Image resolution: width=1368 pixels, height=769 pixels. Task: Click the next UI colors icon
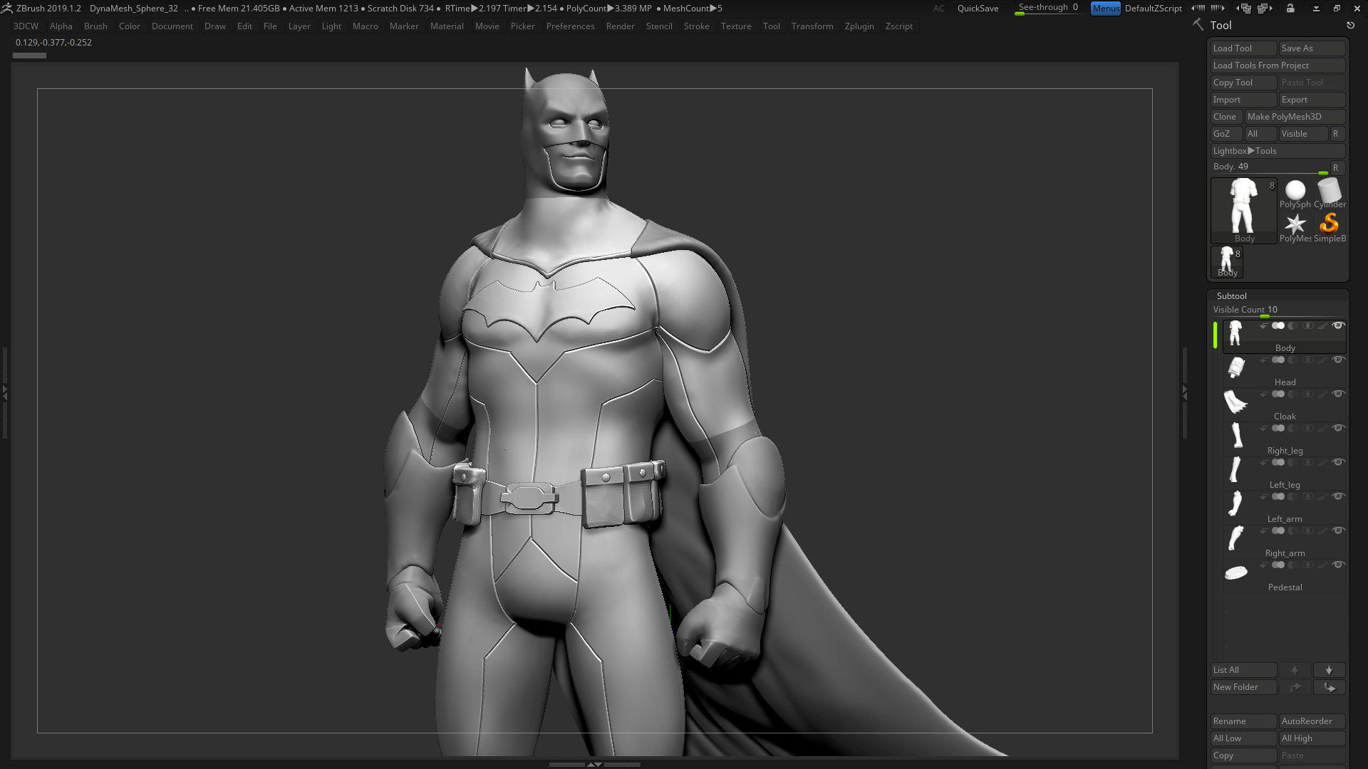(1265, 8)
